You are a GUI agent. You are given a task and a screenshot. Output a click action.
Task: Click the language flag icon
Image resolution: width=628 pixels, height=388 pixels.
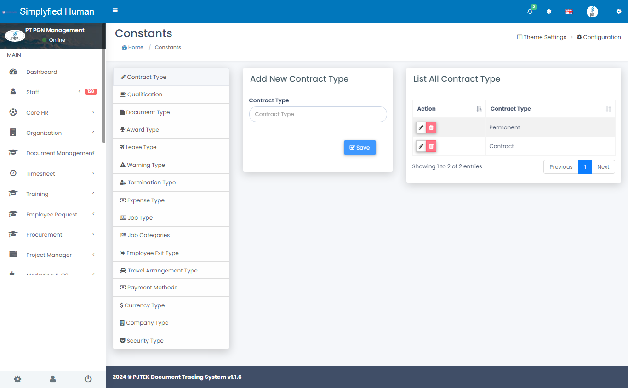point(569,11)
